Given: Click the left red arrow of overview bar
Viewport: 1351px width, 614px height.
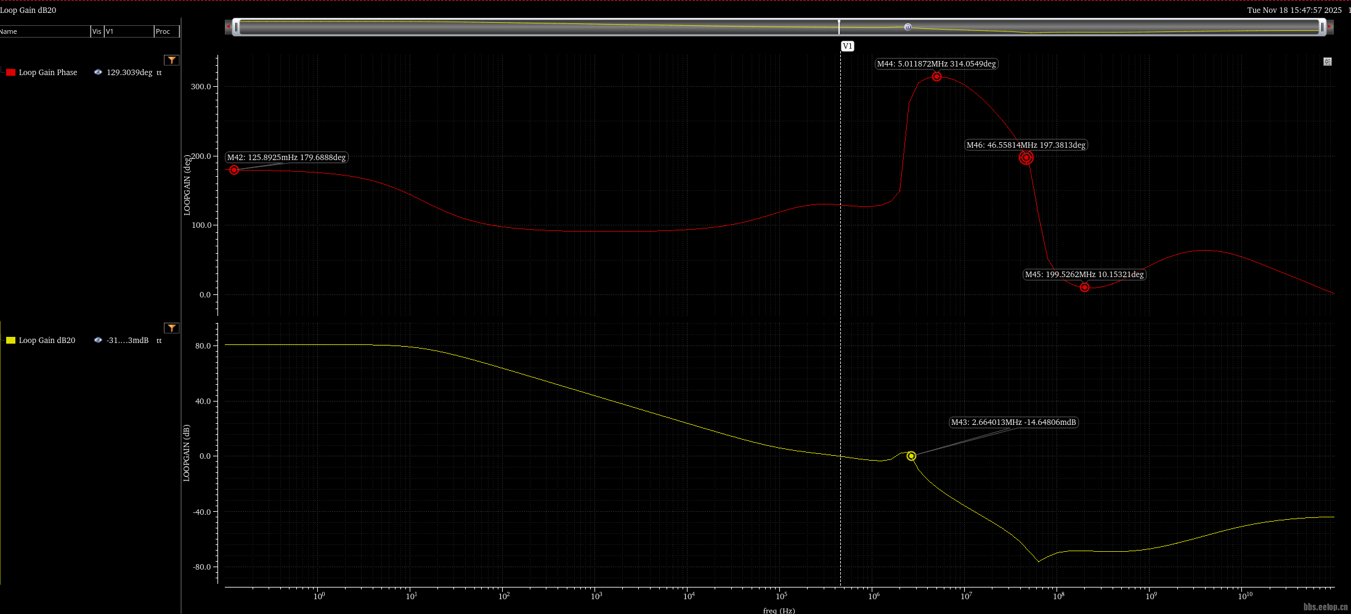Looking at the screenshot, I should 229,27.
